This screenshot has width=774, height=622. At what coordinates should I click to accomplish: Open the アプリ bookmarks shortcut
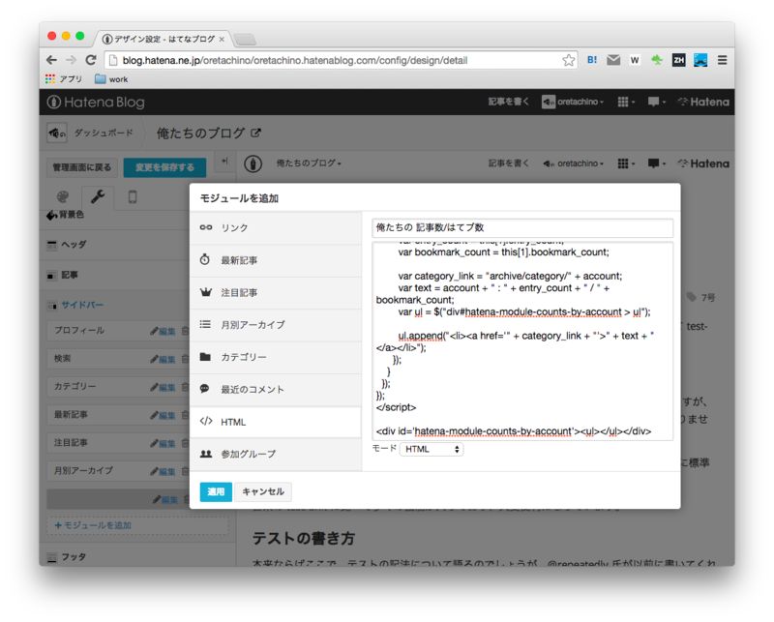click(64, 79)
